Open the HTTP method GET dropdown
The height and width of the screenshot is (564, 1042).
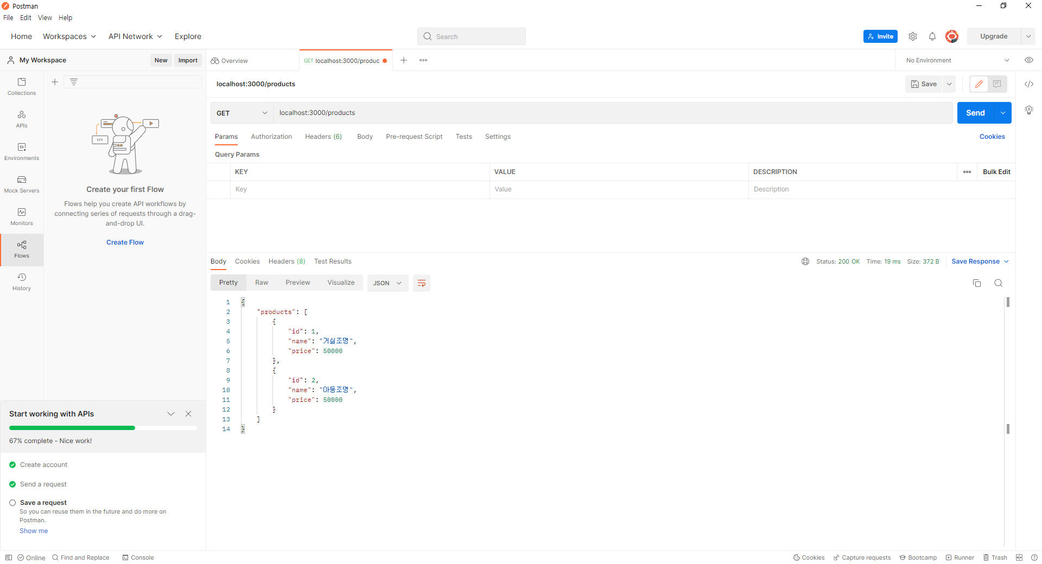(242, 113)
